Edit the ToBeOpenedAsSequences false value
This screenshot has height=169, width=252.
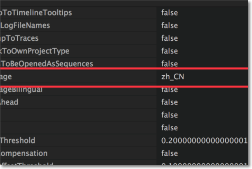click(x=170, y=64)
